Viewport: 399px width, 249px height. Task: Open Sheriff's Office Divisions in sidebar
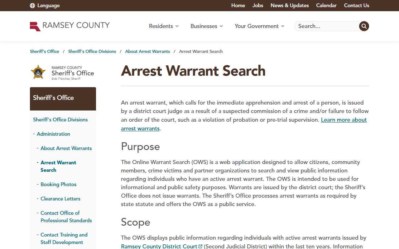[60, 120]
